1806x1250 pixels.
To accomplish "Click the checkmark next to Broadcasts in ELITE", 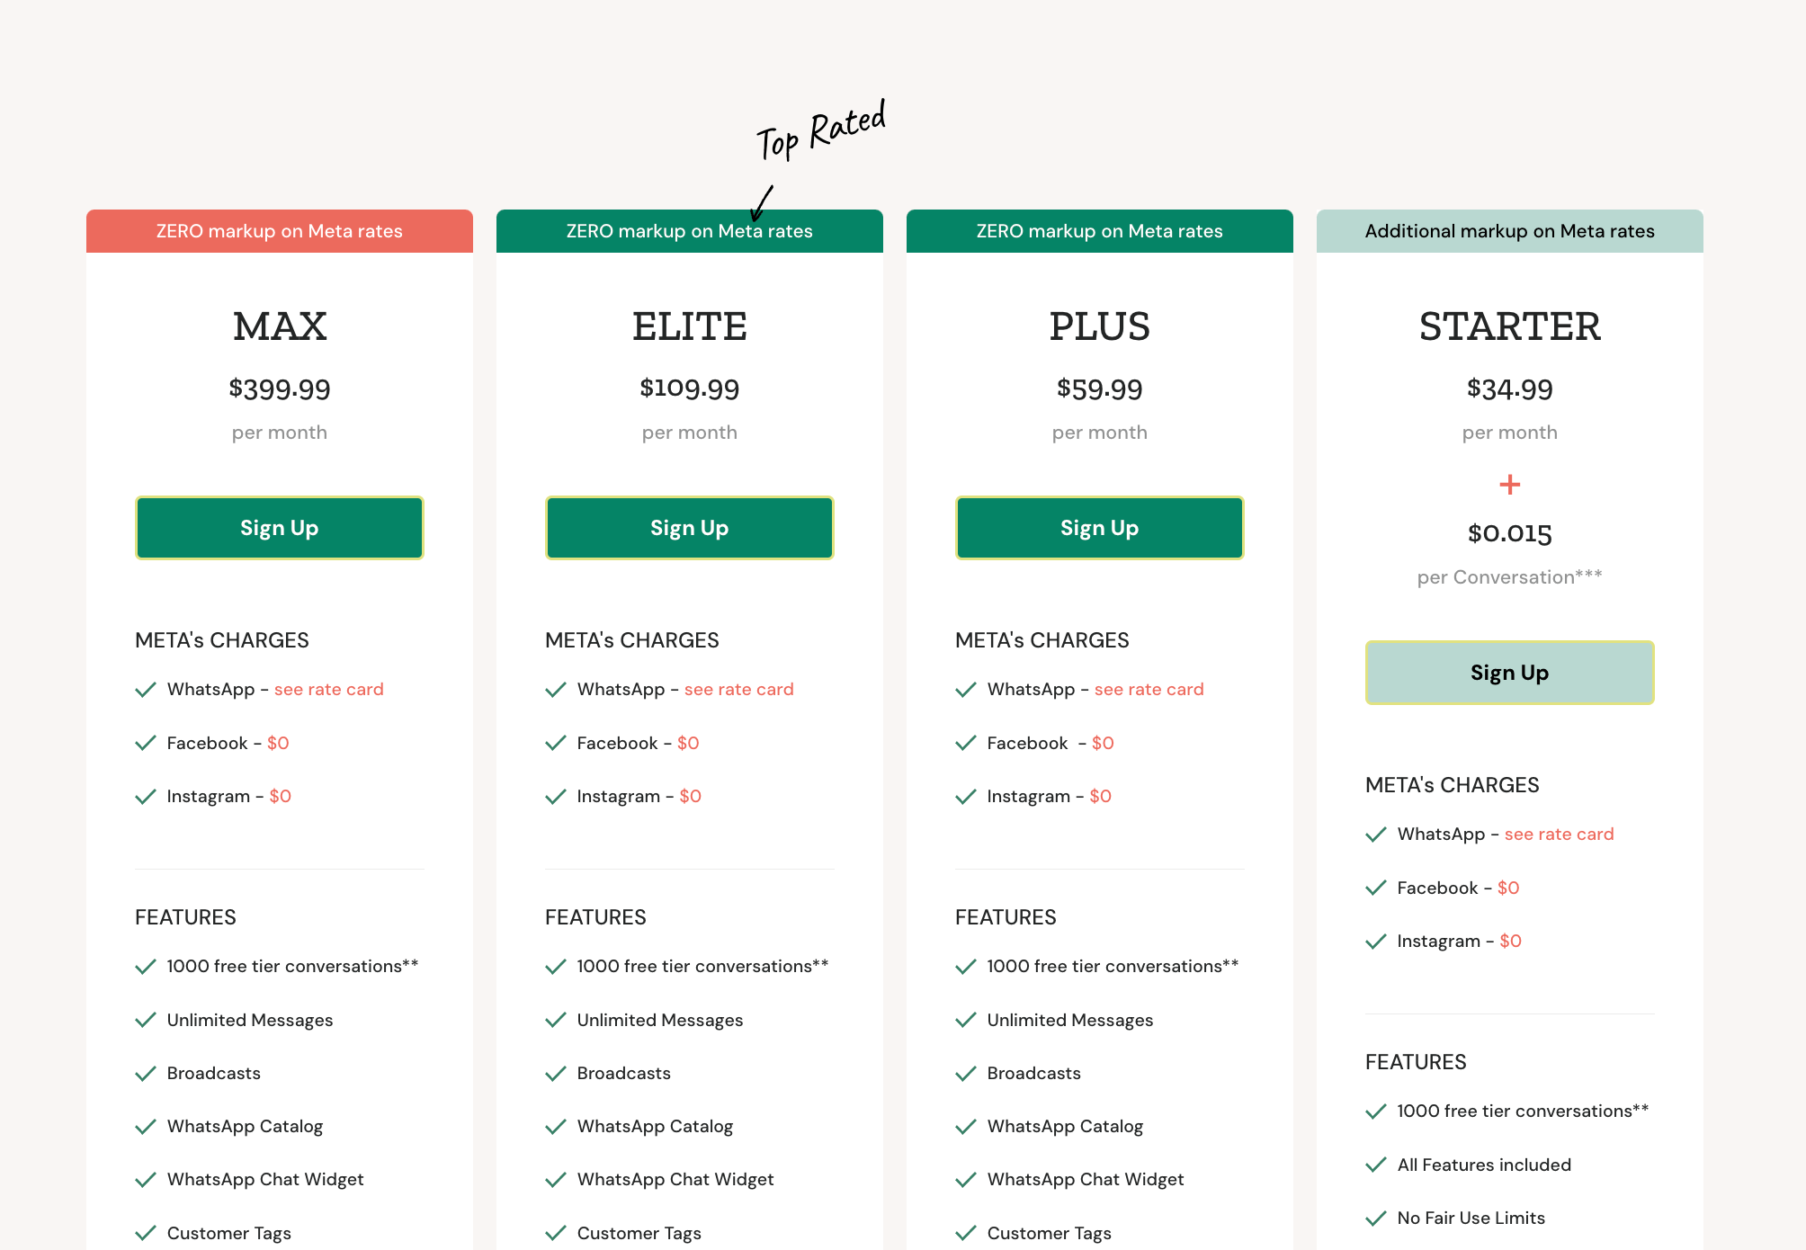I will coord(555,1073).
